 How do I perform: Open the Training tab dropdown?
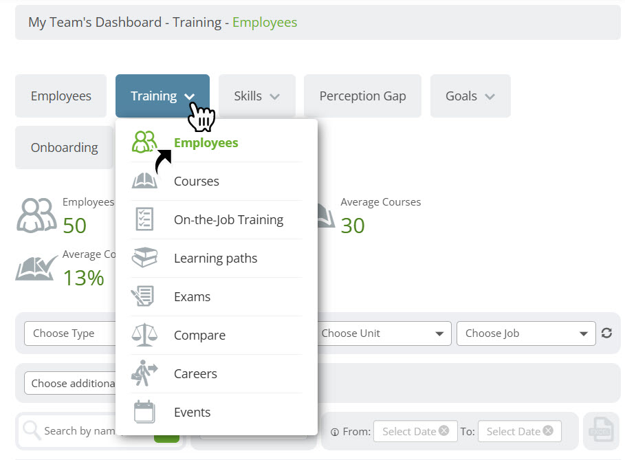[x=162, y=96]
